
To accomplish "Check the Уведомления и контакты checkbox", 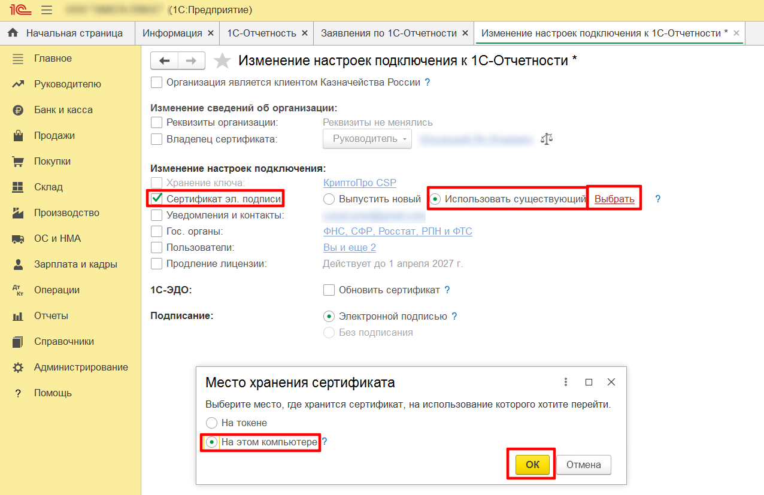I will pos(156,215).
